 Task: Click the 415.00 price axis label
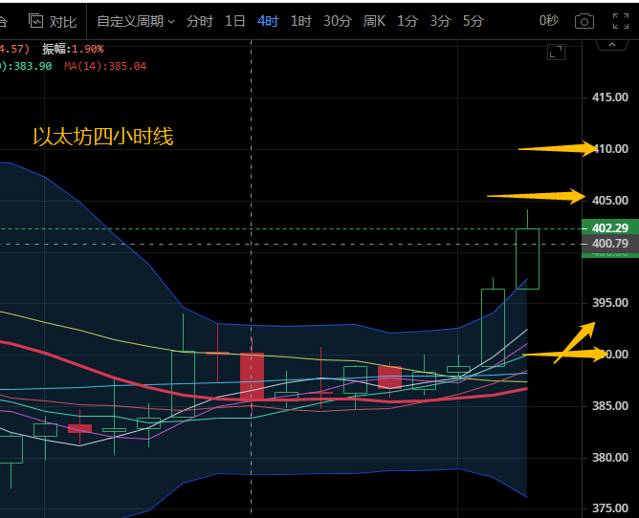(610, 97)
